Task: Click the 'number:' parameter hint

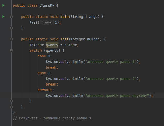Action: coord(47,22)
